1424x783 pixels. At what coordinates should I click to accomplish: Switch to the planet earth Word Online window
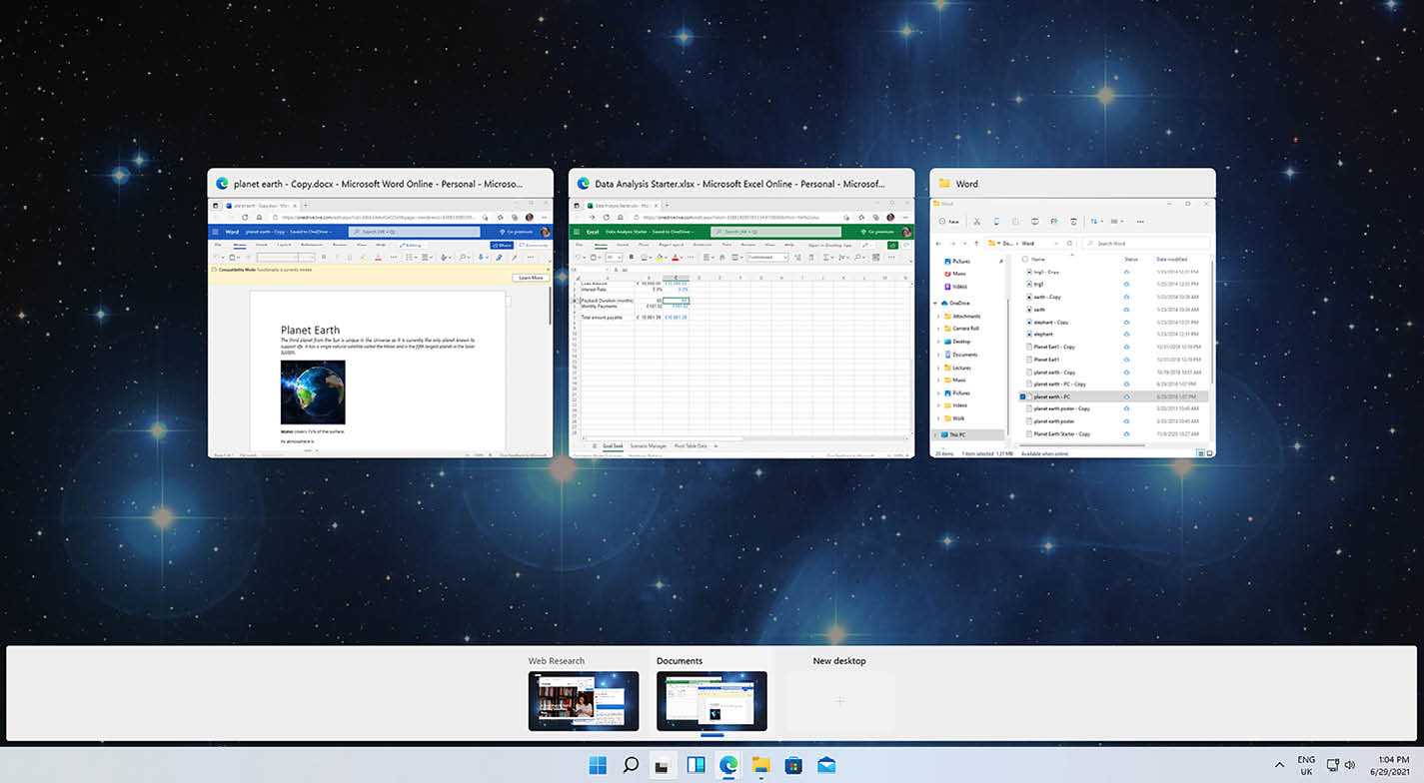380,313
